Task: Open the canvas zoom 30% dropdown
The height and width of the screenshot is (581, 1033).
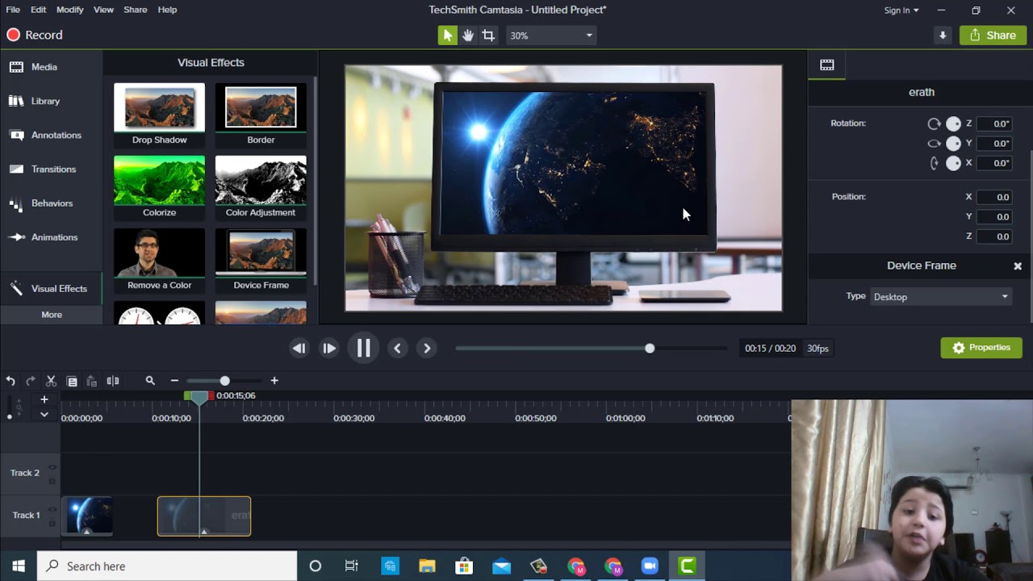Action: [550, 36]
